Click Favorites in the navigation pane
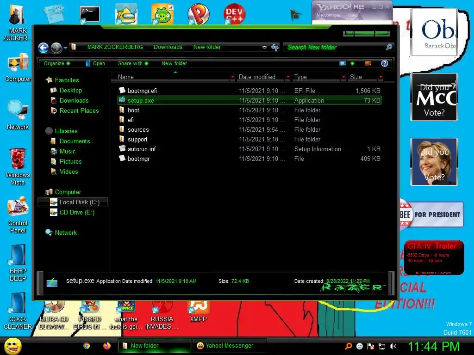 [67, 80]
